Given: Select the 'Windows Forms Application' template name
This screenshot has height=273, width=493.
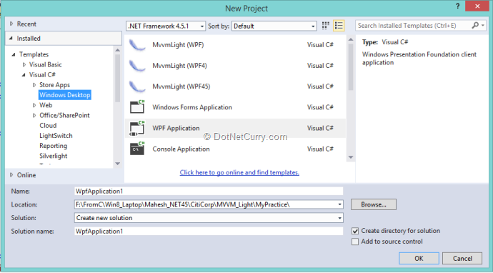Looking at the screenshot, I should [192, 107].
